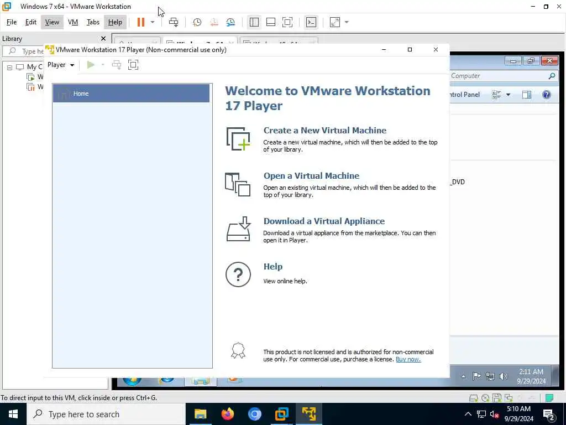The image size is (566, 425).
Task: Open the stretch display dropdown arrow
Action: pyautogui.click(x=347, y=22)
